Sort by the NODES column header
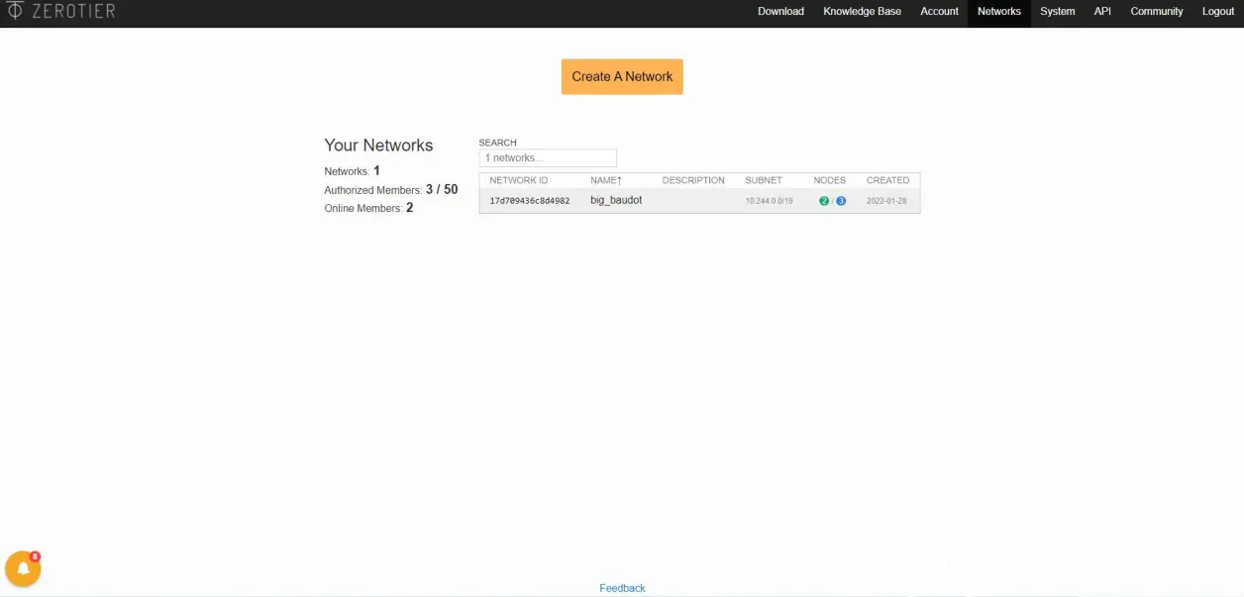The height and width of the screenshot is (597, 1244). point(830,180)
